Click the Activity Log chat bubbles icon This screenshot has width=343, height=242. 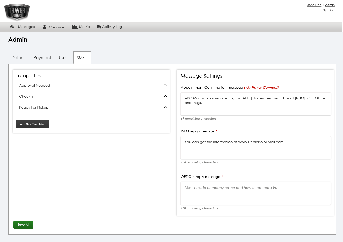[99, 27]
